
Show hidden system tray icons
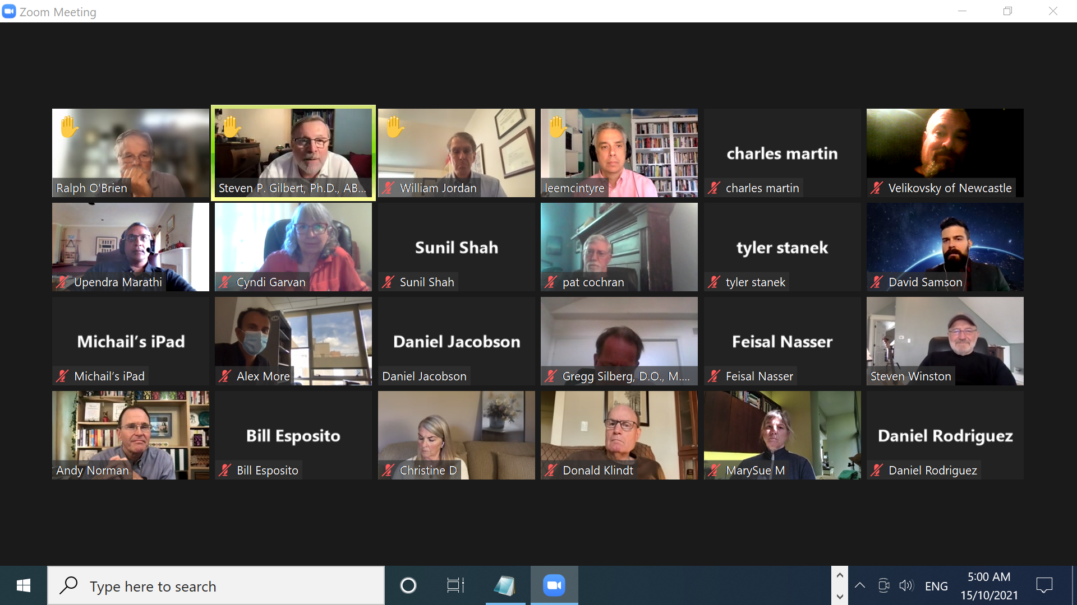tap(859, 586)
